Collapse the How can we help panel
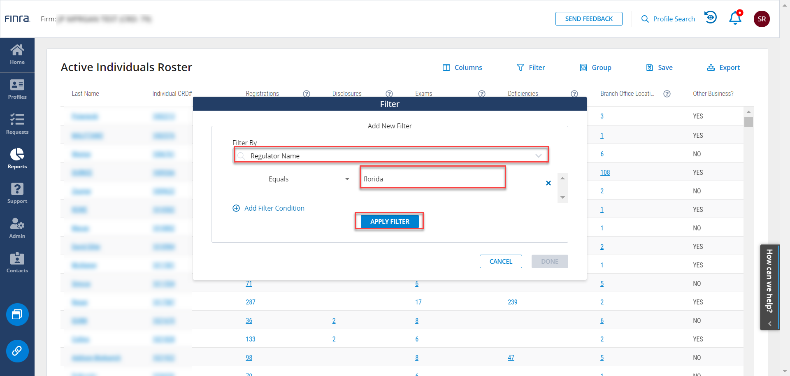Image resolution: width=790 pixels, height=376 pixels. (769, 324)
